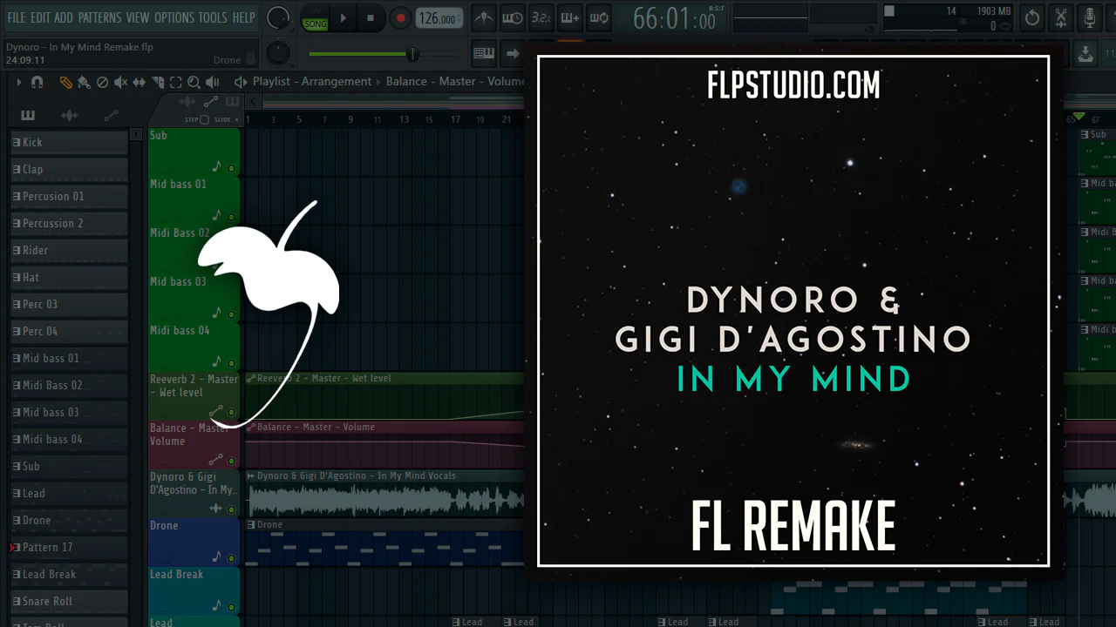Choose the mute tool in playlist toolbar

pyautogui.click(x=120, y=82)
